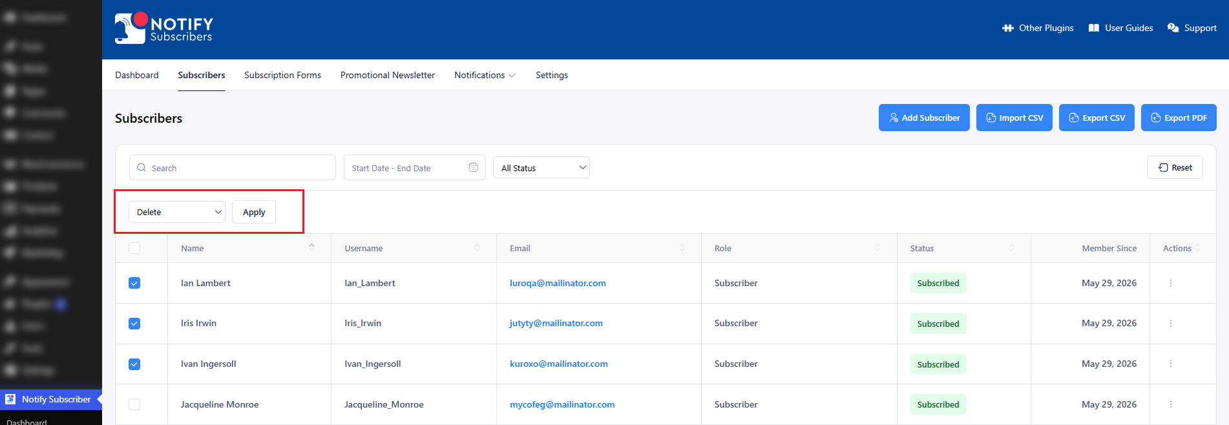Click the Notify Subscribers logo

(164, 28)
